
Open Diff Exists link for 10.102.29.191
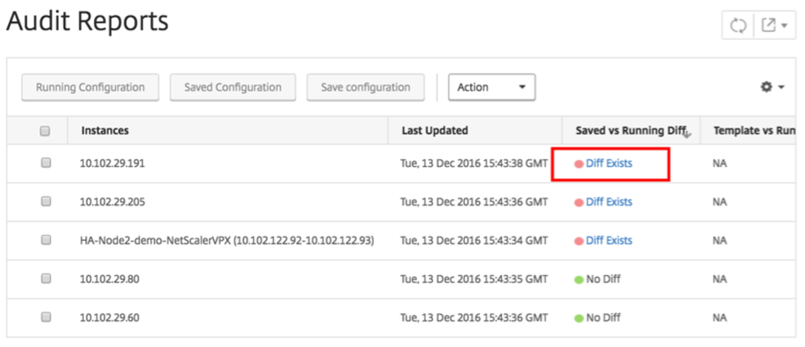(609, 163)
